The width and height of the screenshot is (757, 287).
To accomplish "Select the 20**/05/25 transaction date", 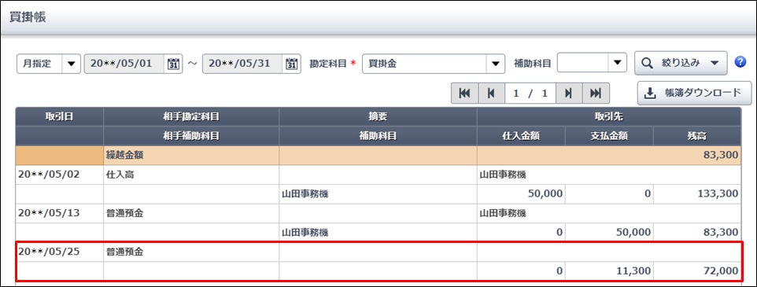I will 48,252.
